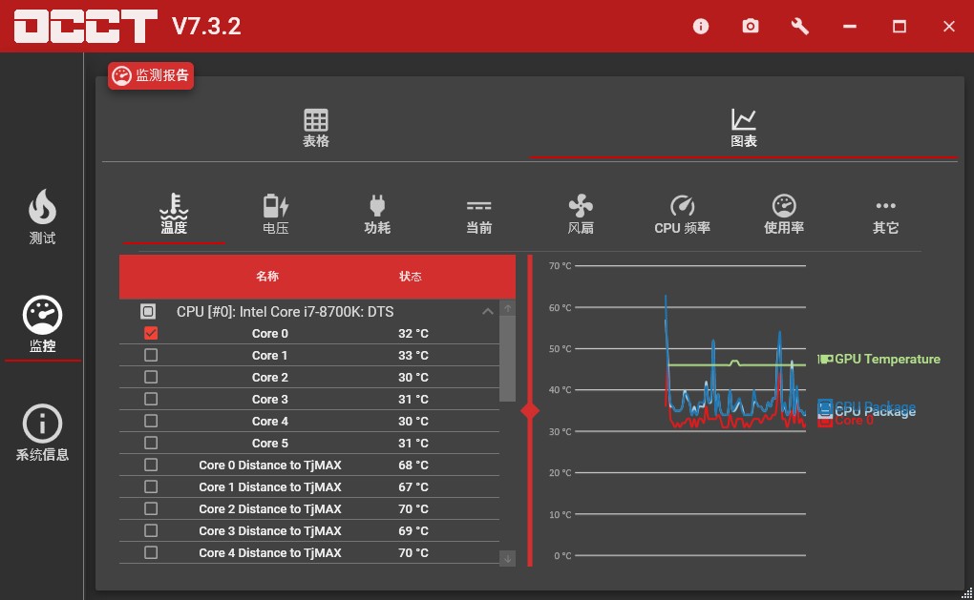Click the 60 °C axis label
Image resolution: width=974 pixels, height=600 pixels.
[x=560, y=307]
